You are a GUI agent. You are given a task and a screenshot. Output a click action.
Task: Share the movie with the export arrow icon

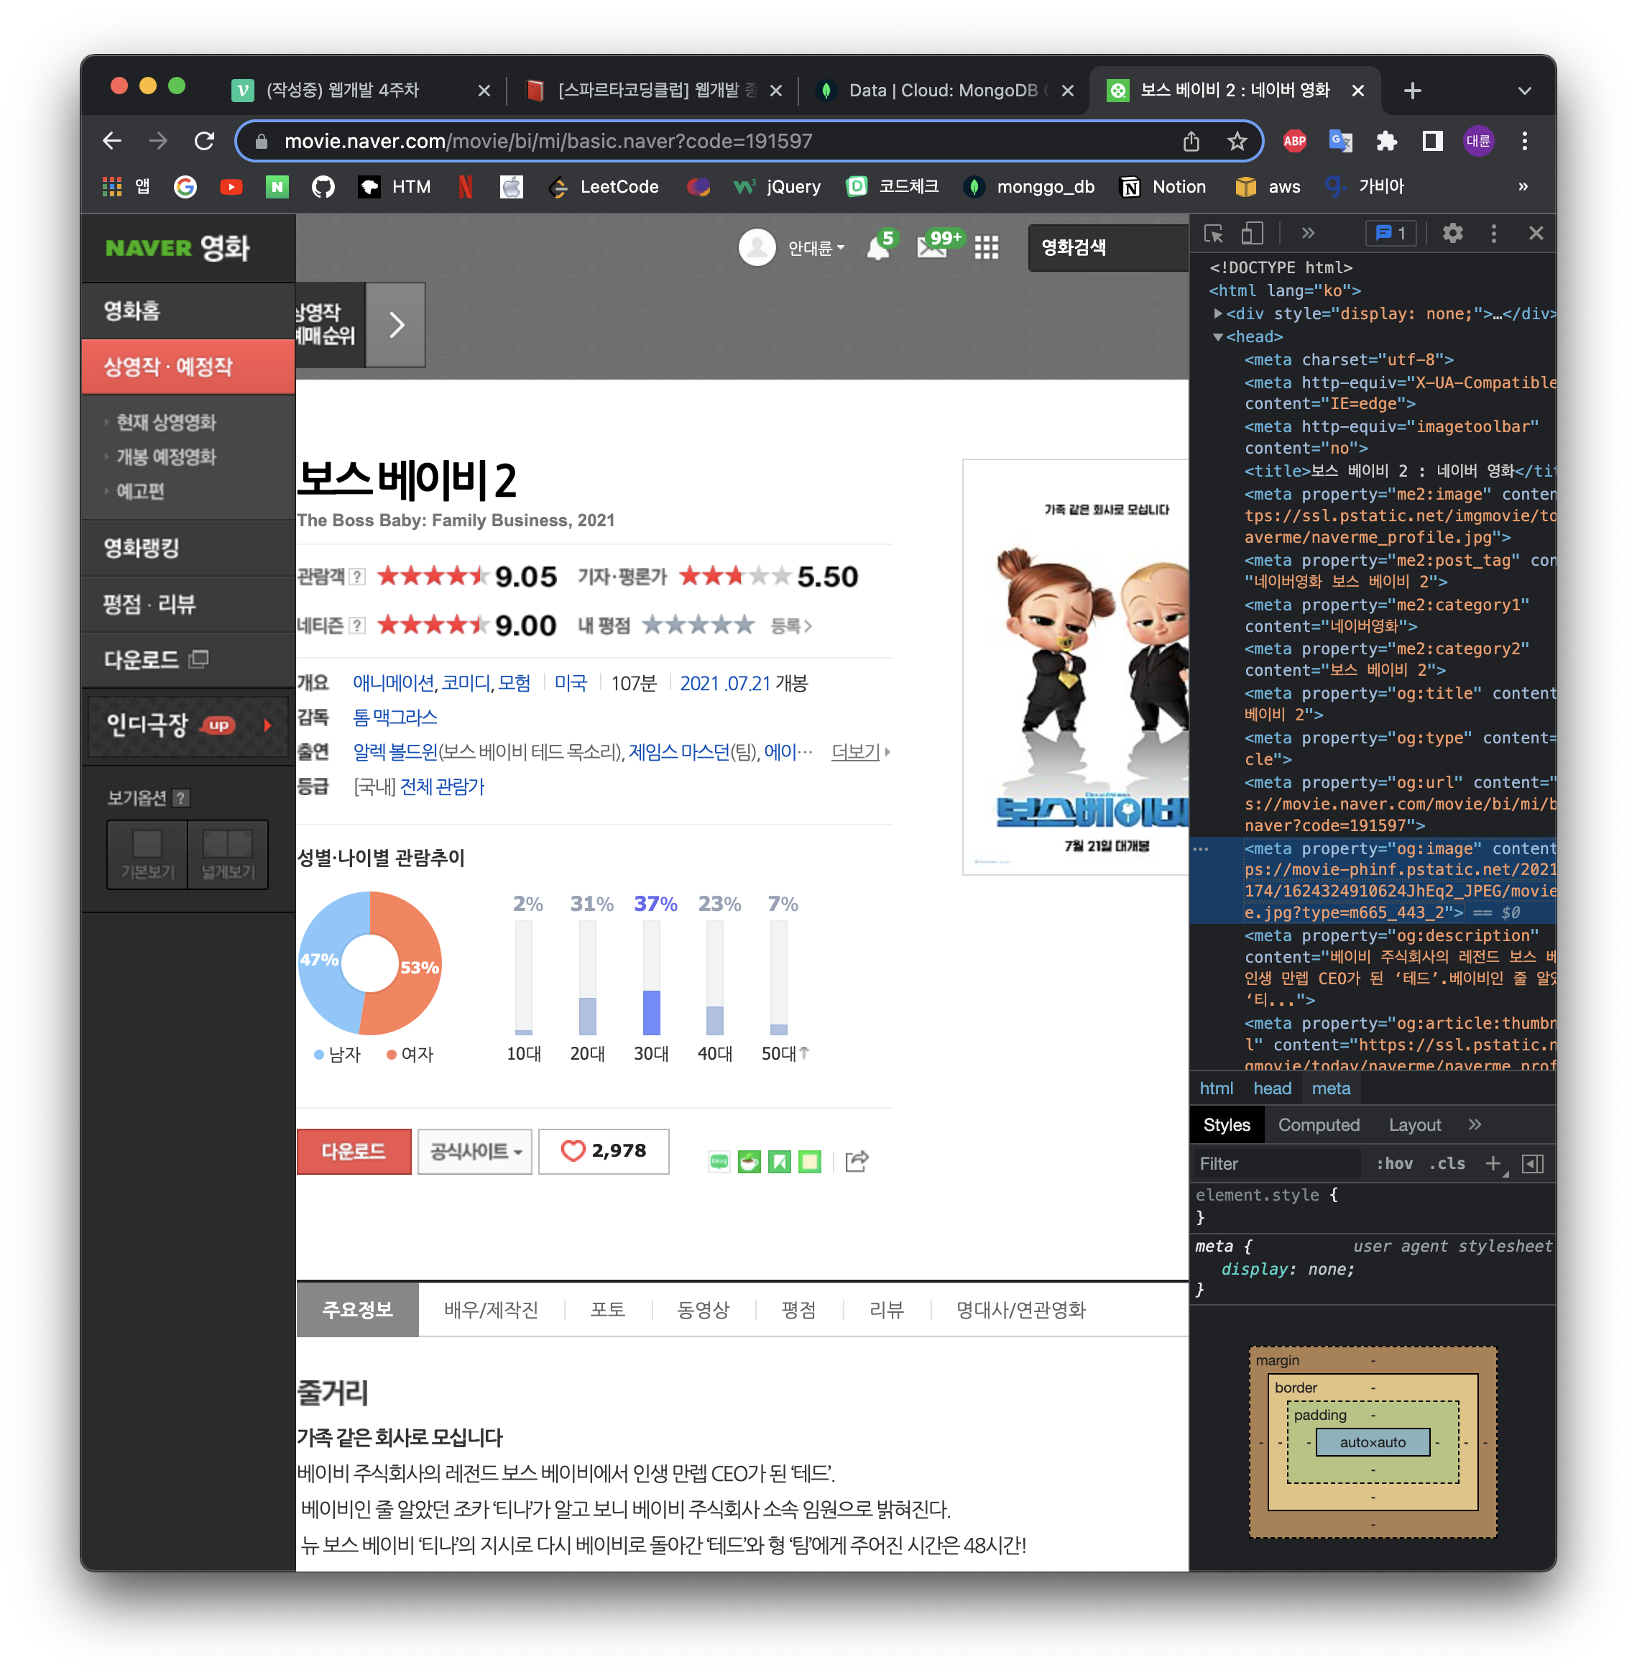(x=857, y=1161)
